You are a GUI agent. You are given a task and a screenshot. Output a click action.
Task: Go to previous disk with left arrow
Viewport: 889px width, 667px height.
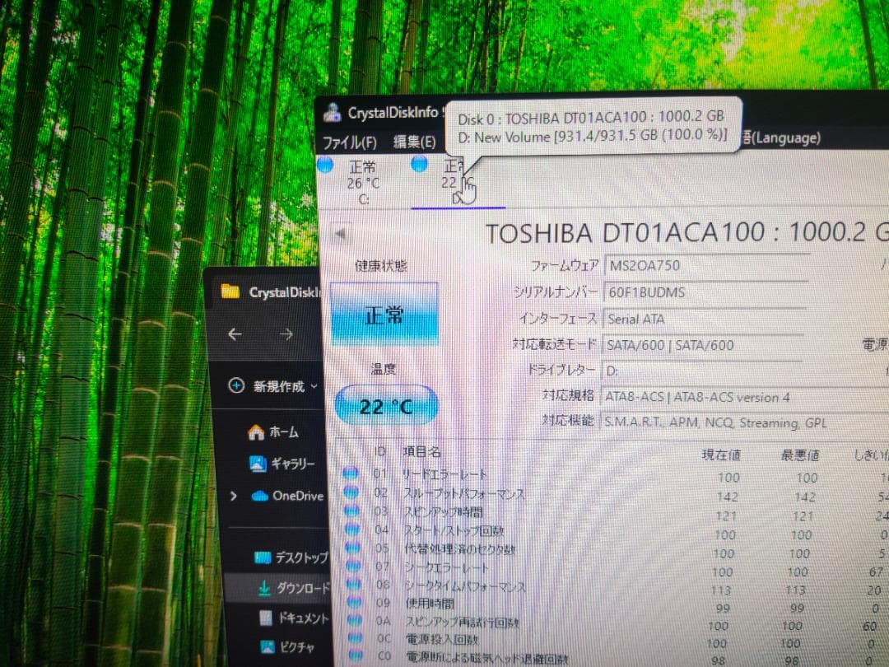coord(340,234)
